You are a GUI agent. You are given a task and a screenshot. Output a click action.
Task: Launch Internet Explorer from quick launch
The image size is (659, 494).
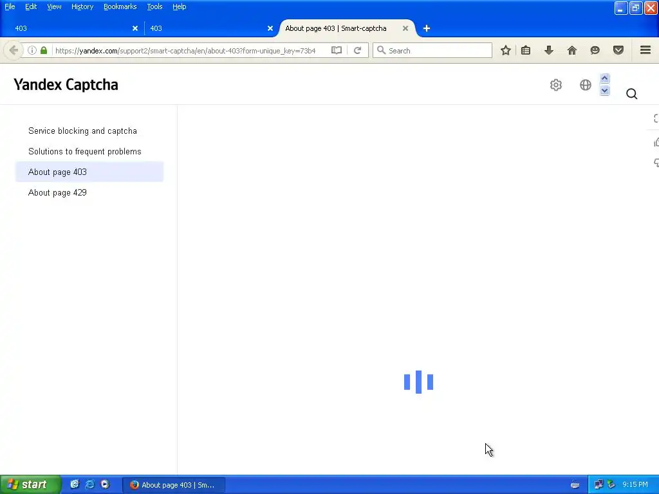click(x=90, y=484)
